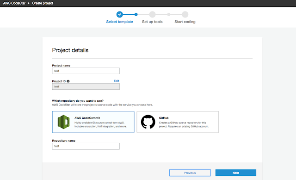Click the Set up tools step label

click(x=152, y=22)
